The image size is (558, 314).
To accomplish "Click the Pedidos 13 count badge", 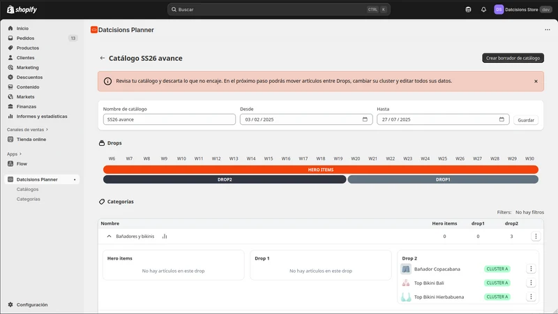I will (x=73, y=38).
